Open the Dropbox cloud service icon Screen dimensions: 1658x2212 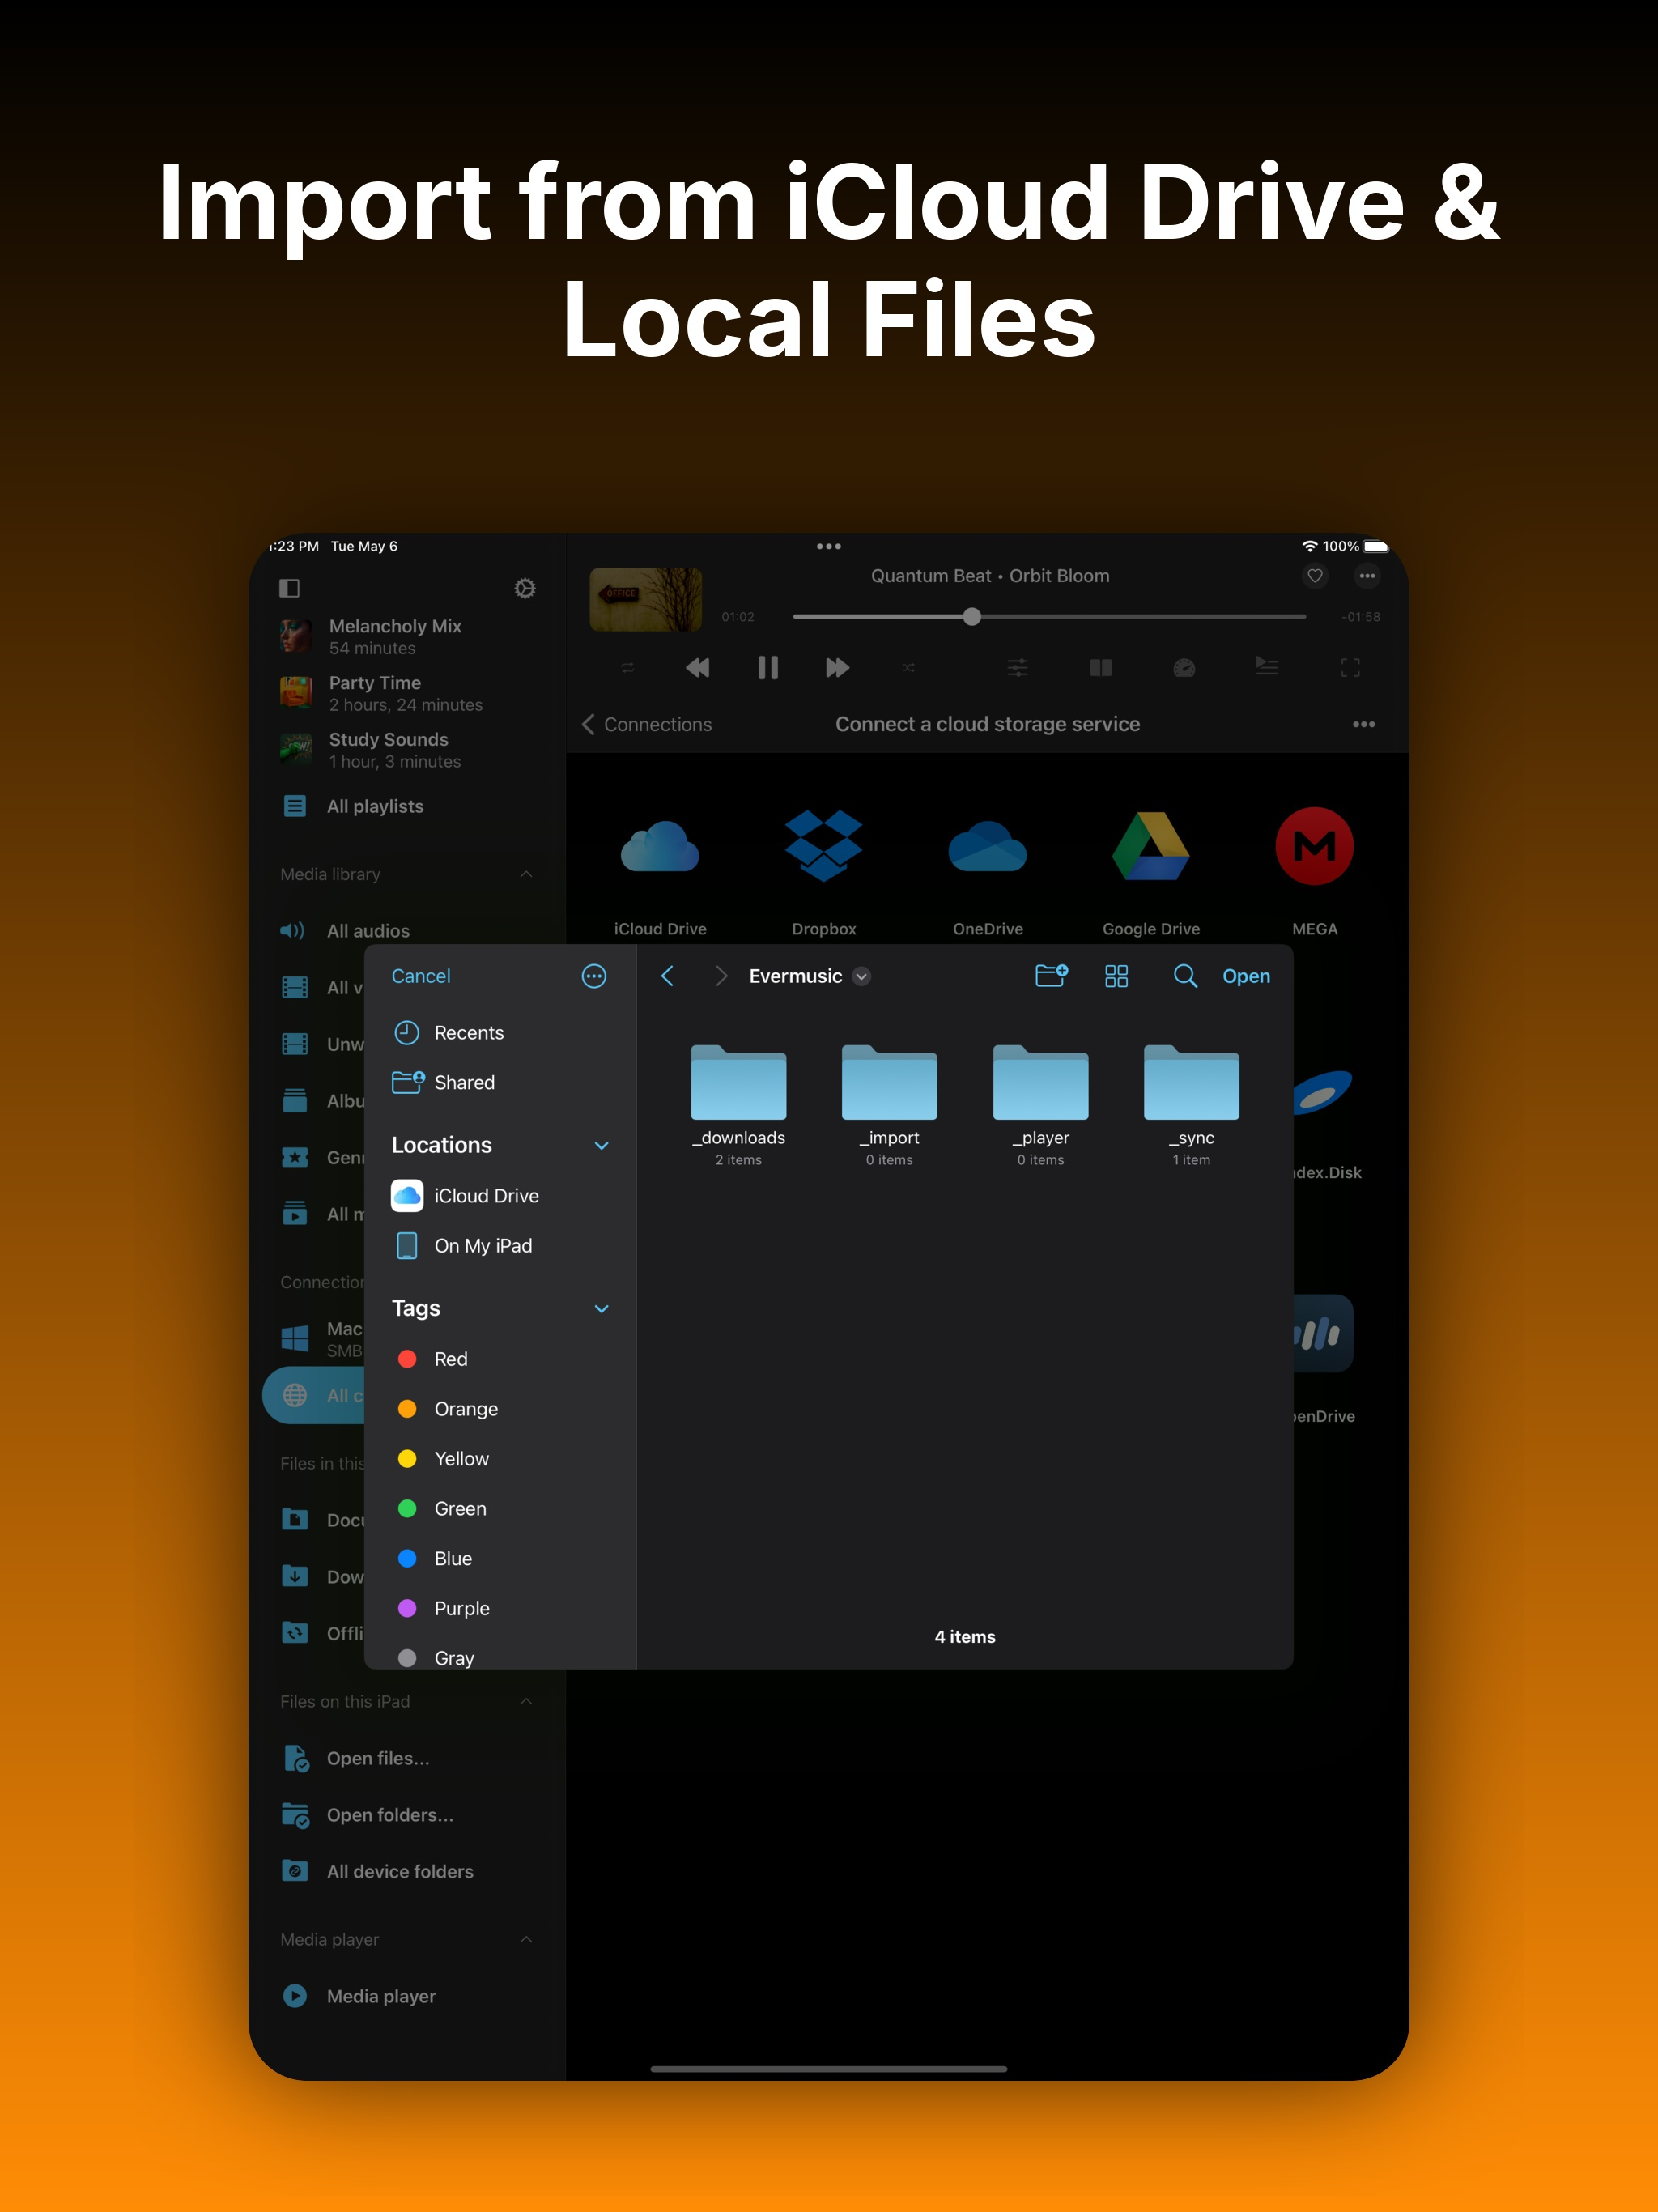coord(823,847)
